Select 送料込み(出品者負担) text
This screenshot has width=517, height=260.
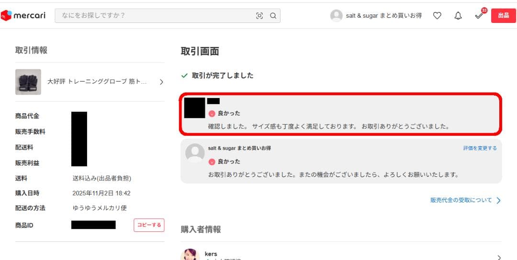pos(102,178)
